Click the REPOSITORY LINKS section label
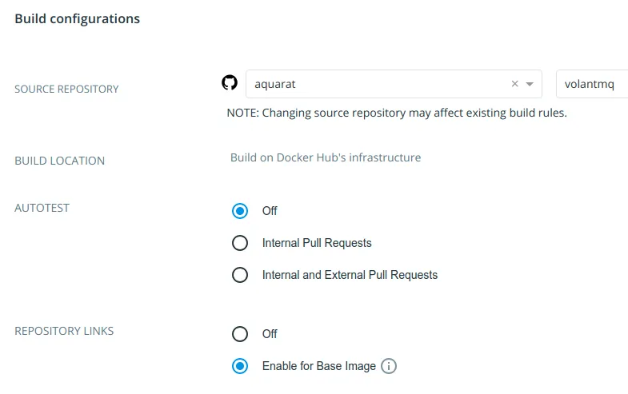Screen dimensions: 628x394 (64, 331)
